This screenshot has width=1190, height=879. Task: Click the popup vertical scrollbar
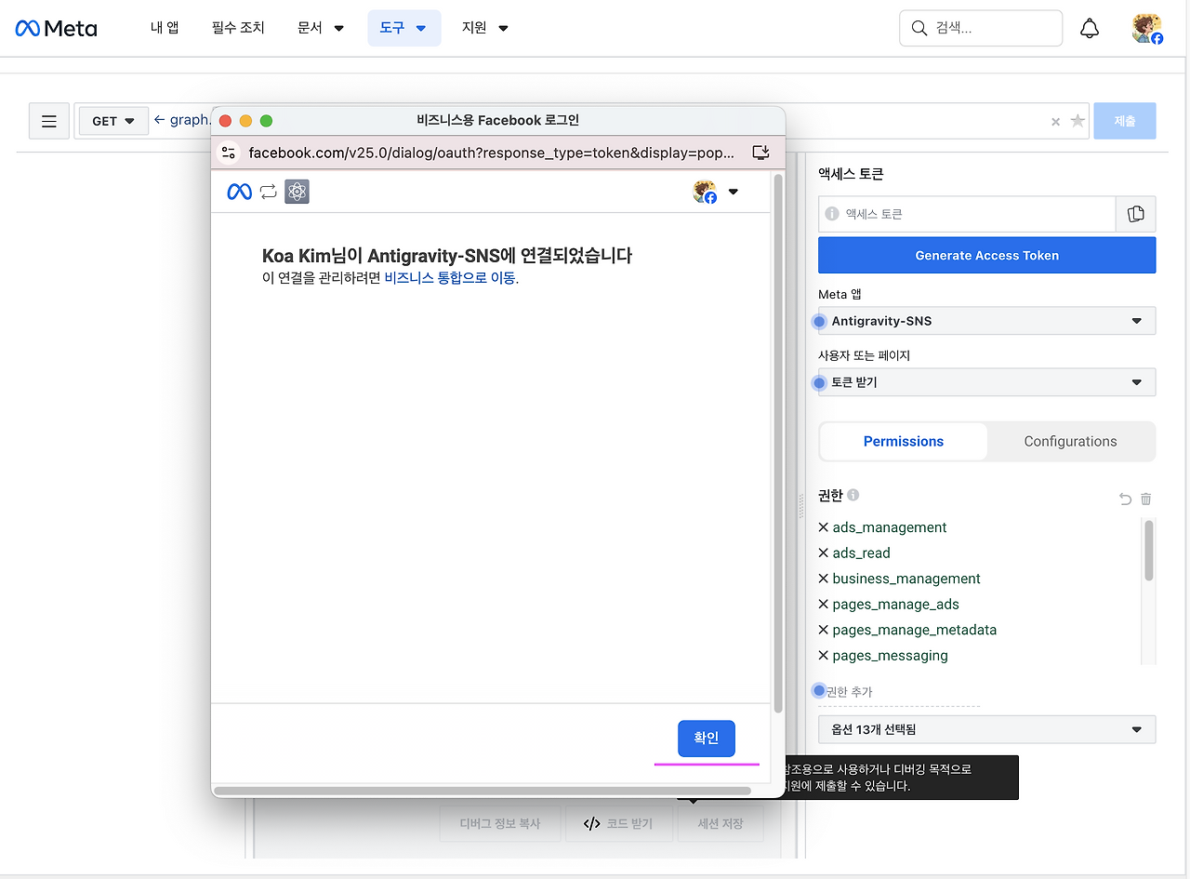pyautogui.click(x=778, y=443)
